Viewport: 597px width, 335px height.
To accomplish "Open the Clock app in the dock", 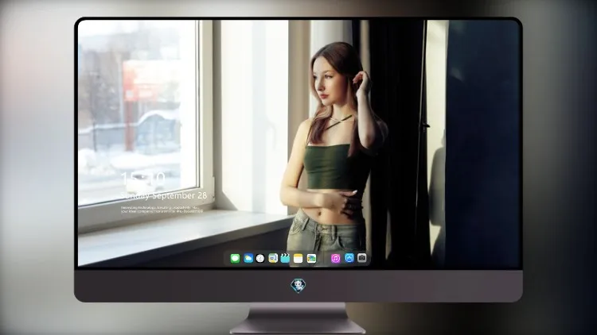I will click(x=260, y=259).
